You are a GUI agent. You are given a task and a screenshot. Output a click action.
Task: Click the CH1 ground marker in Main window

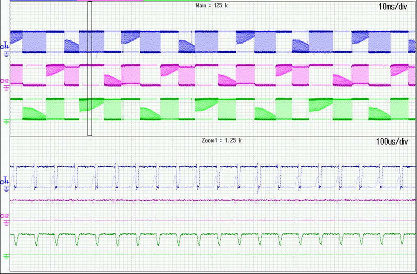pos(5,53)
